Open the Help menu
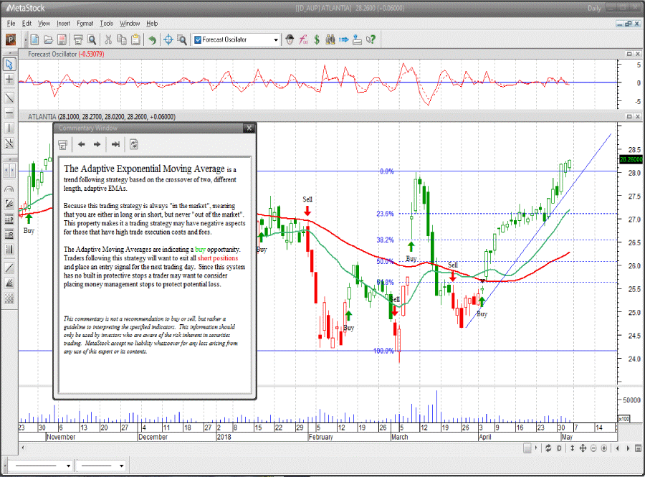 (x=152, y=24)
